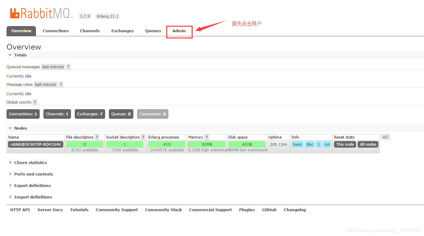
Task: Open the Admin tab
Action: point(179,31)
